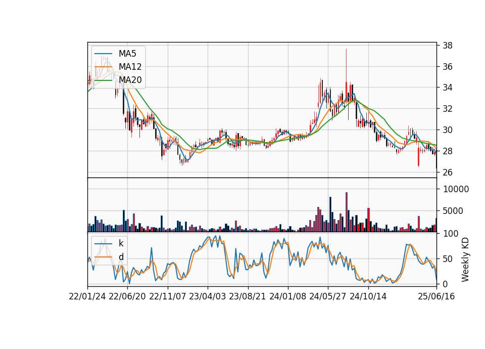Click the price axis label 38
485x349 pixels.
click(x=448, y=46)
